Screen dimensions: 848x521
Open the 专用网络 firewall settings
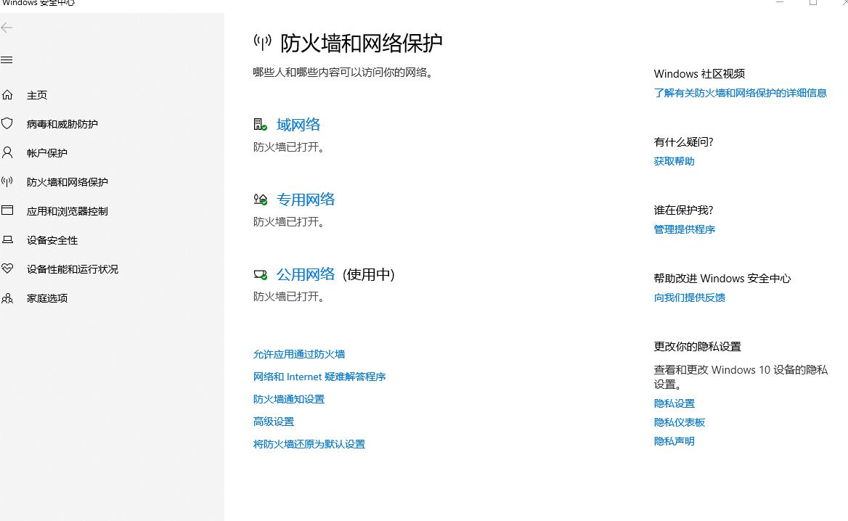pos(306,200)
